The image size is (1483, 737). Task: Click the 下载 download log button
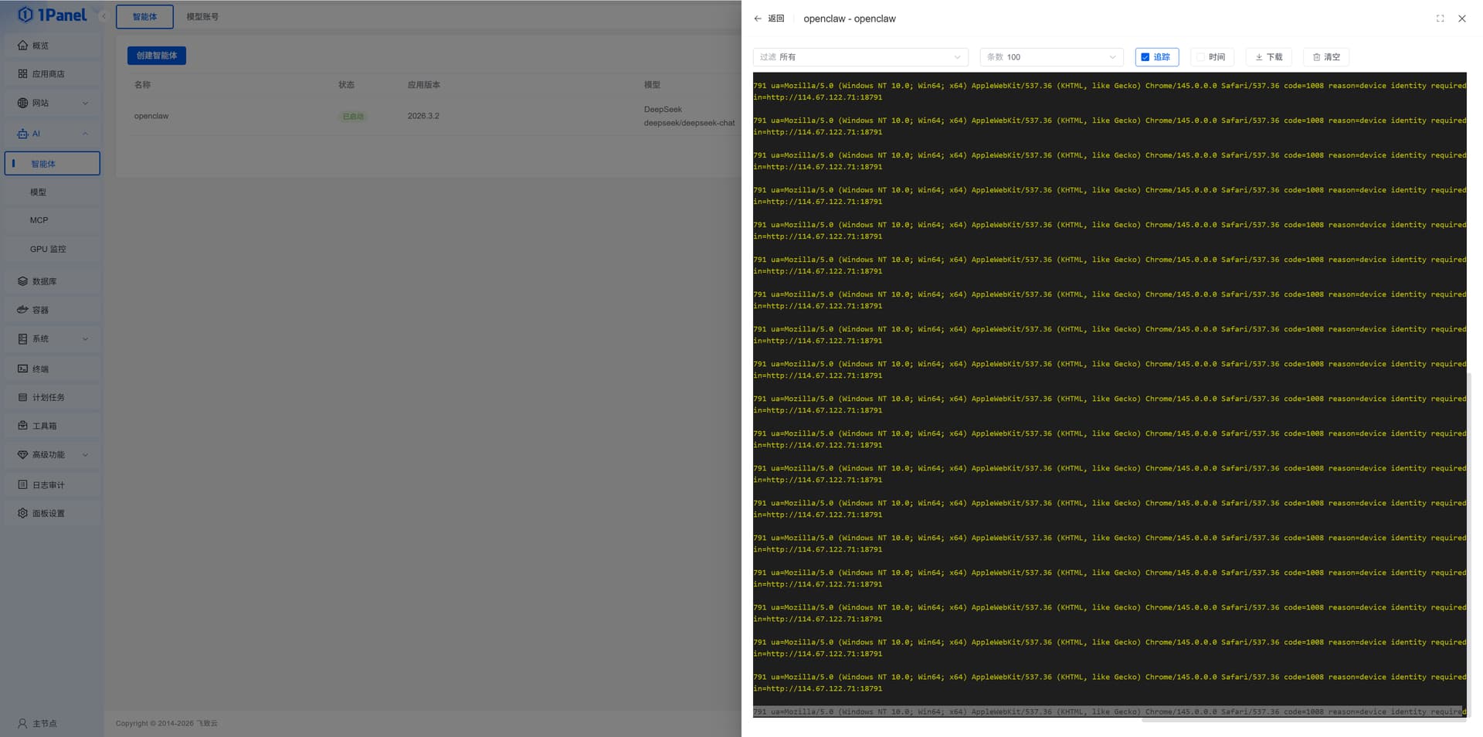tap(1268, 57)
